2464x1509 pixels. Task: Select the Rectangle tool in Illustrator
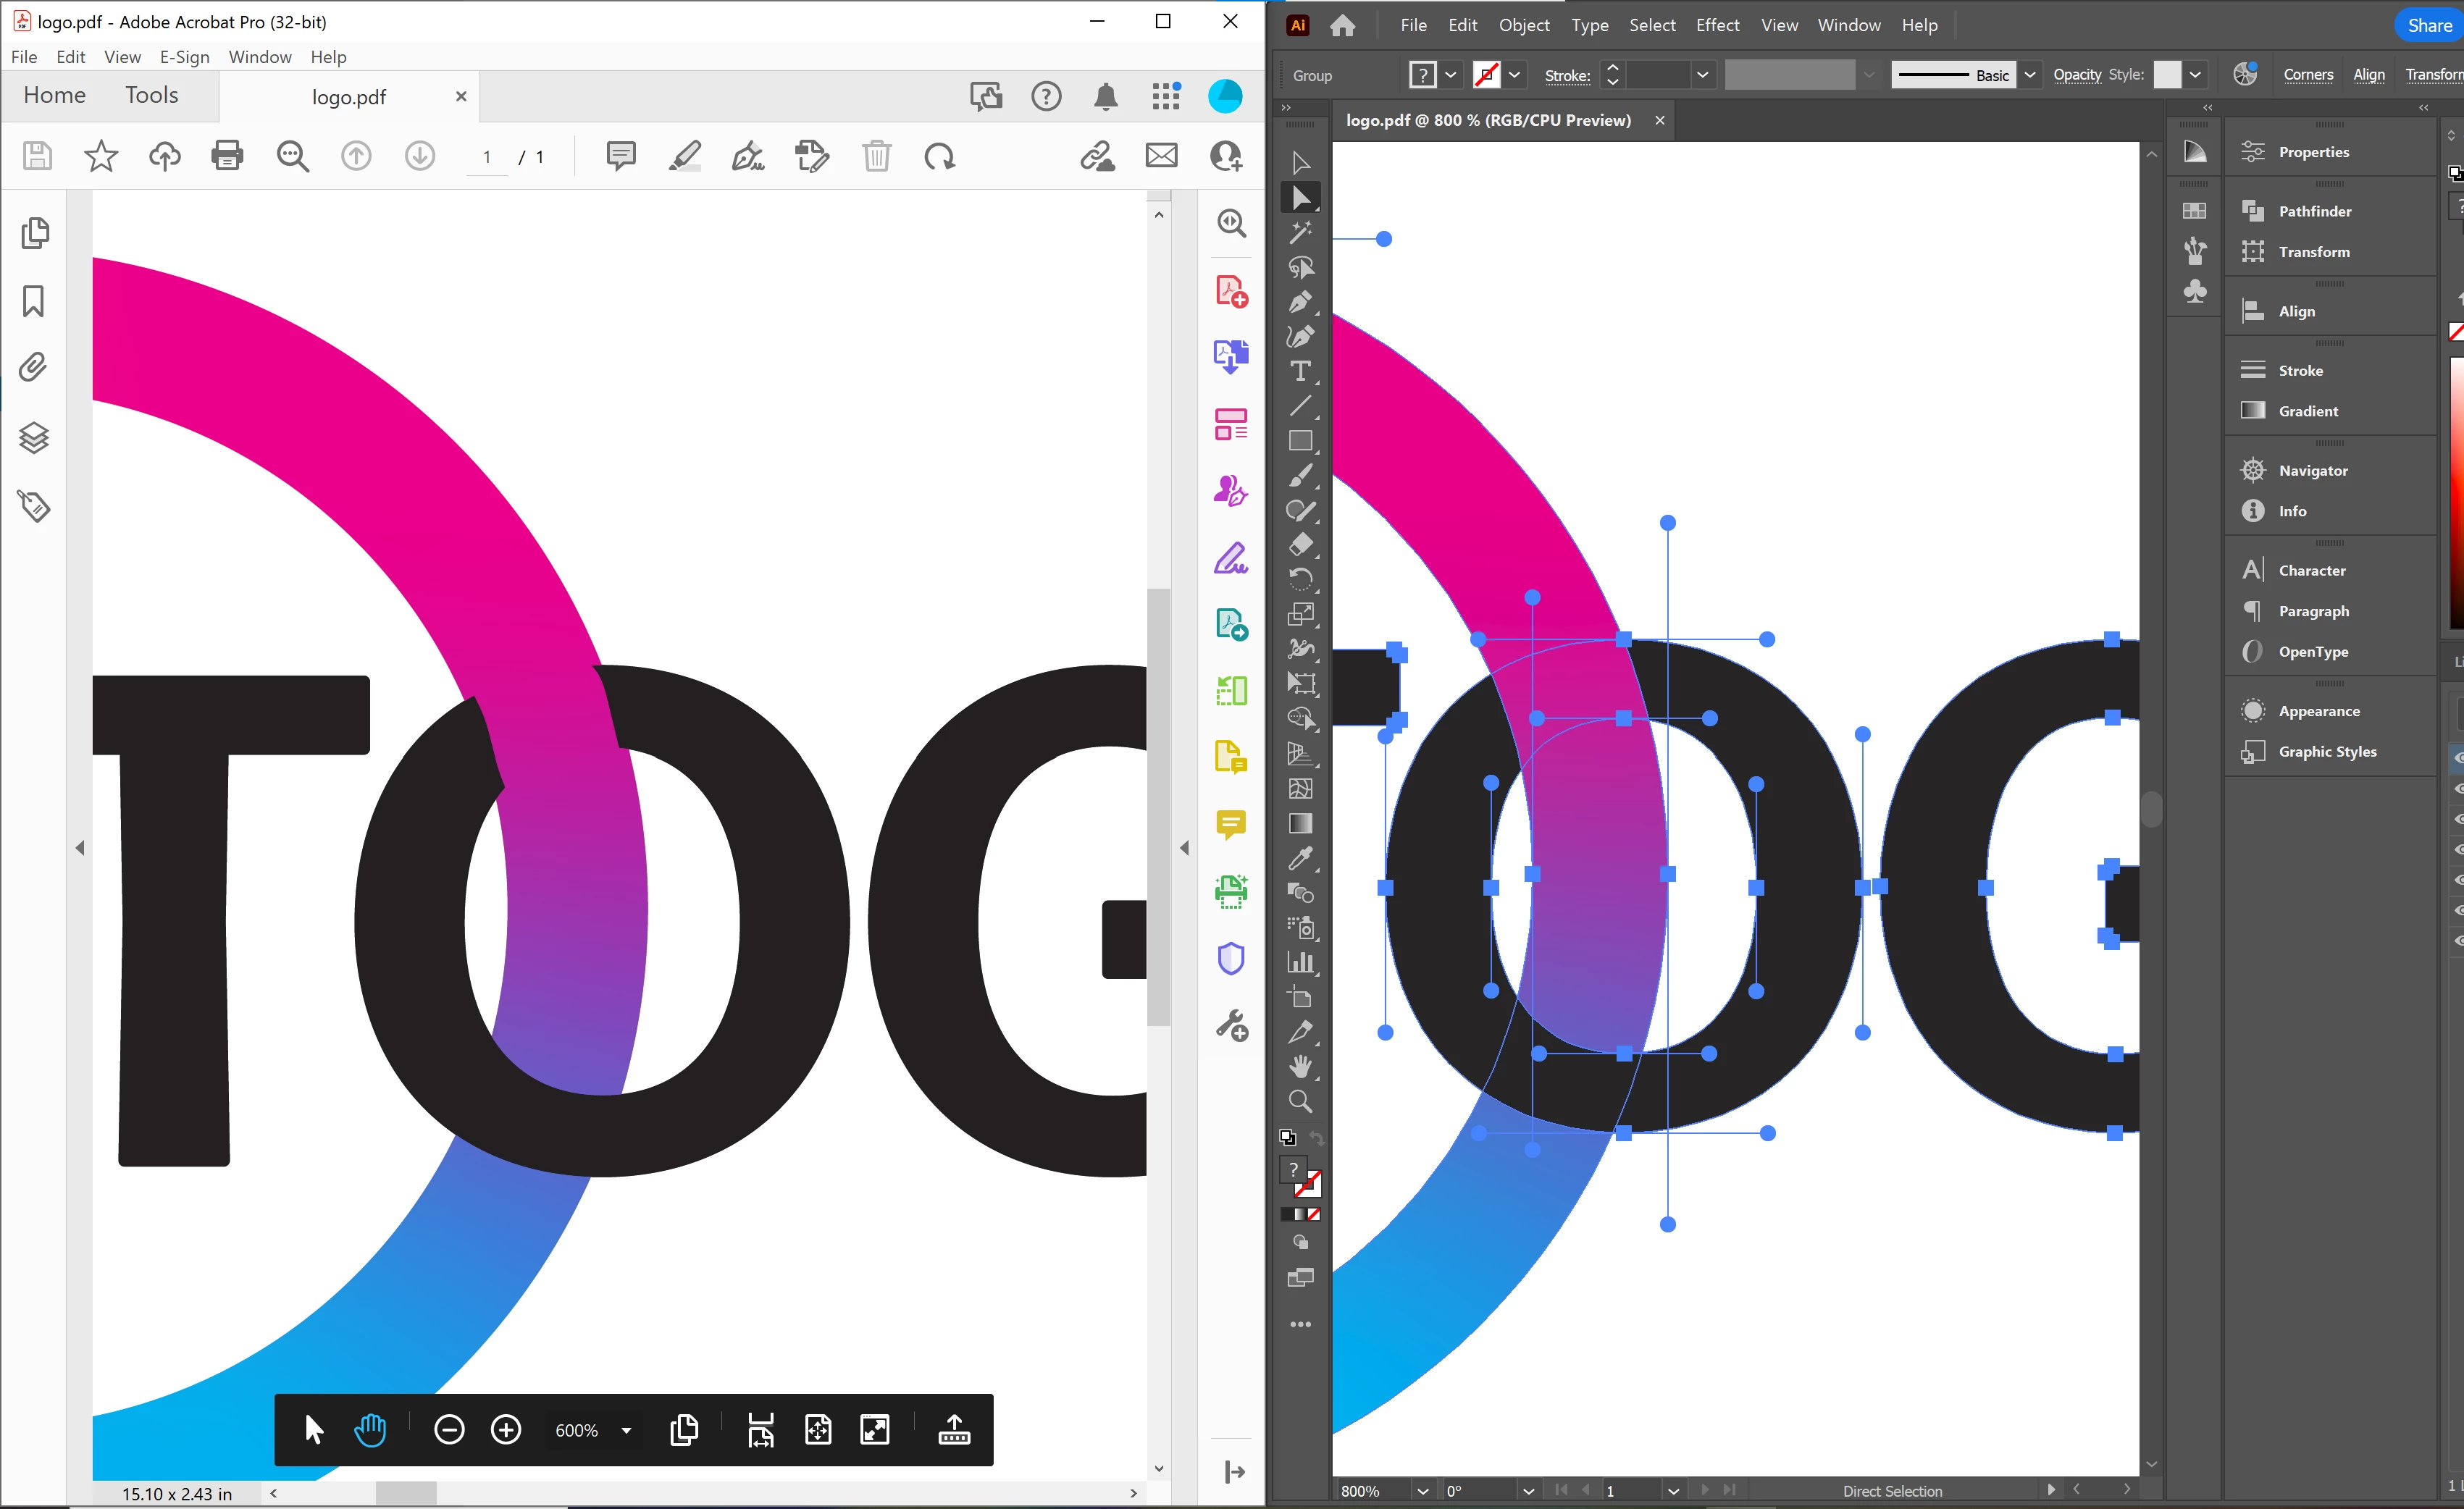[x=1300, y=441]
